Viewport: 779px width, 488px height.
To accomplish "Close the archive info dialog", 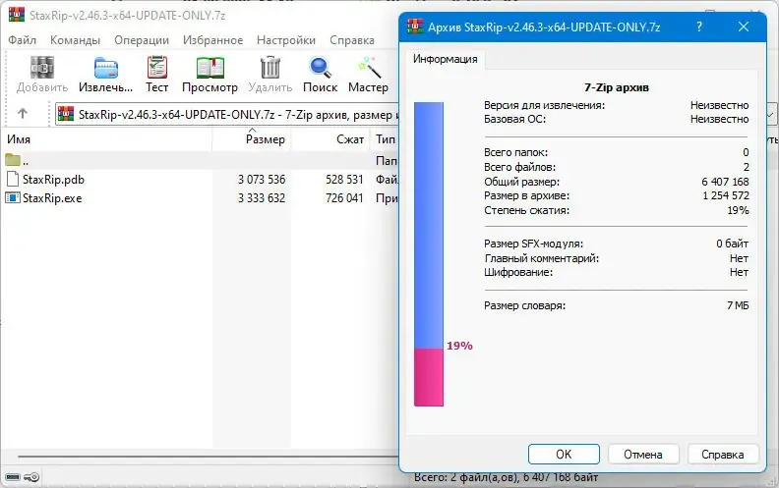I will point(744,27).
